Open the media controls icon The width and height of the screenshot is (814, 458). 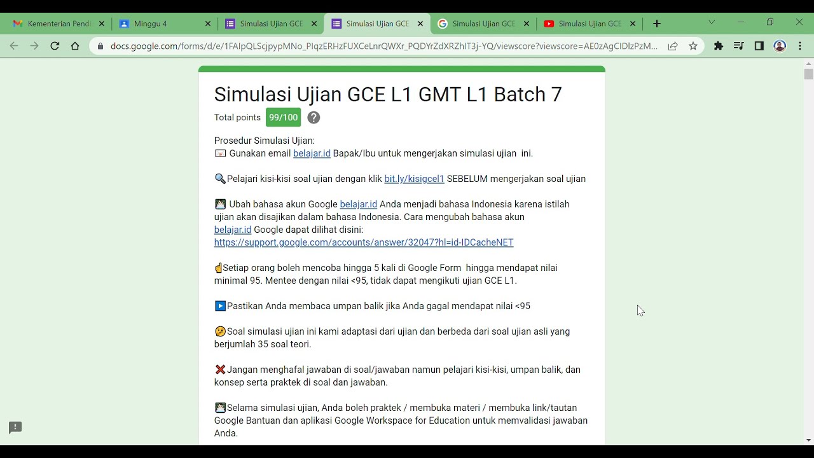click(738, 46)
